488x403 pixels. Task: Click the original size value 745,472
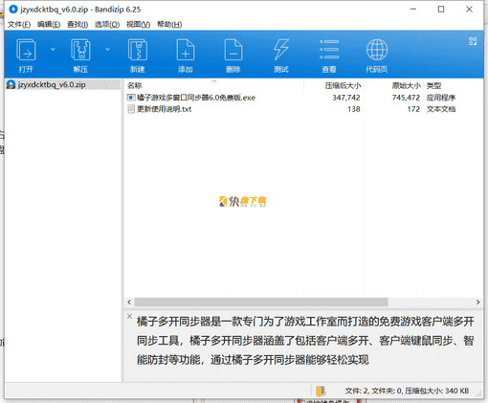tap(406, 98)
